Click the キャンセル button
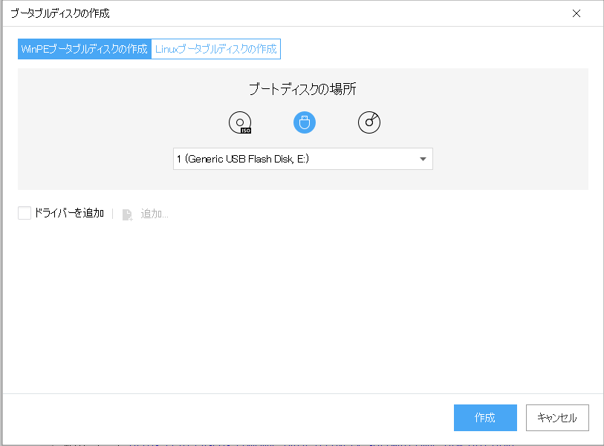The height and width of the screenshot is (446, 604). (557, 418)
